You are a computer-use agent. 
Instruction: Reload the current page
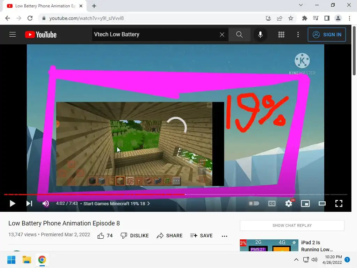point(30,18)
